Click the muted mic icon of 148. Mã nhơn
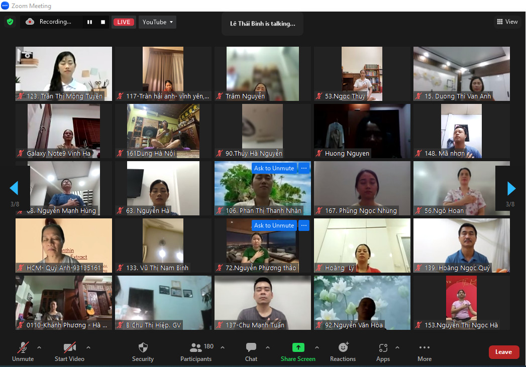 pos(418,154)
